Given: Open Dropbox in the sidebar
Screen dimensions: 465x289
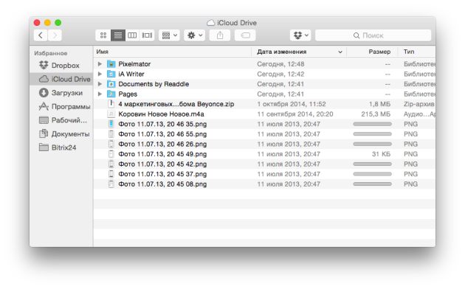Looking at the screenshot, I should (x=61, y=66).
